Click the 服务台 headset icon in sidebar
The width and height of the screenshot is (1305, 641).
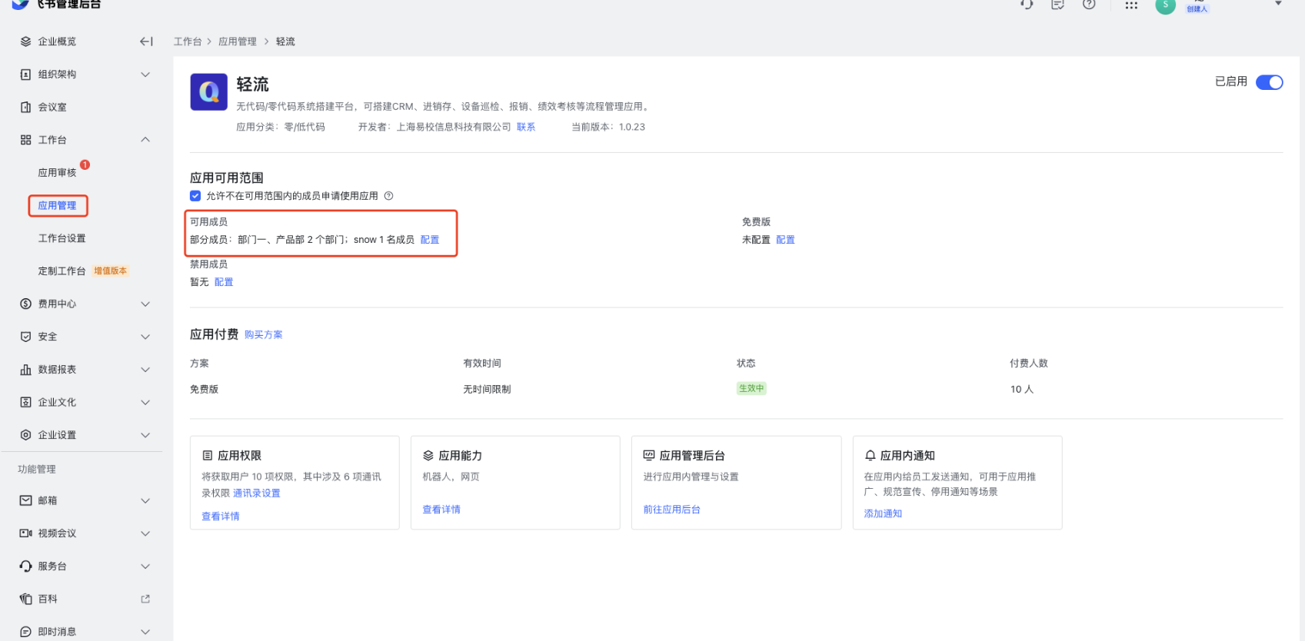pos(25,566)
